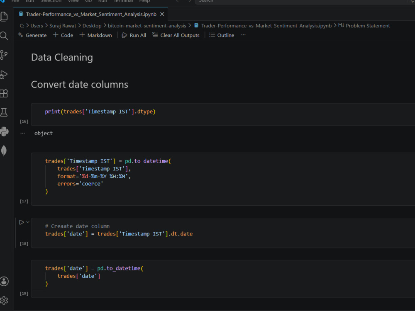Open the Run menu
This screenshot has width=415, height=311.
103,1
